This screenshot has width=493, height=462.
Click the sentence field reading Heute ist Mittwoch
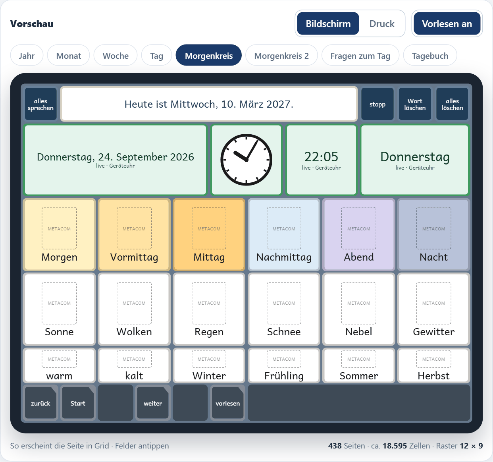point(209,104)
